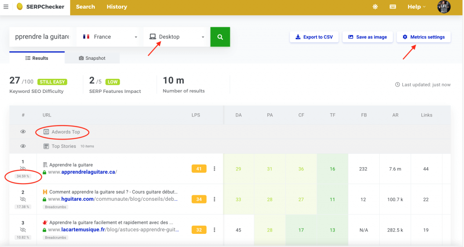Sort by the CF column header
Image resolution: width=464 pixels, height=247 pixels.
(x=301, y=115)
